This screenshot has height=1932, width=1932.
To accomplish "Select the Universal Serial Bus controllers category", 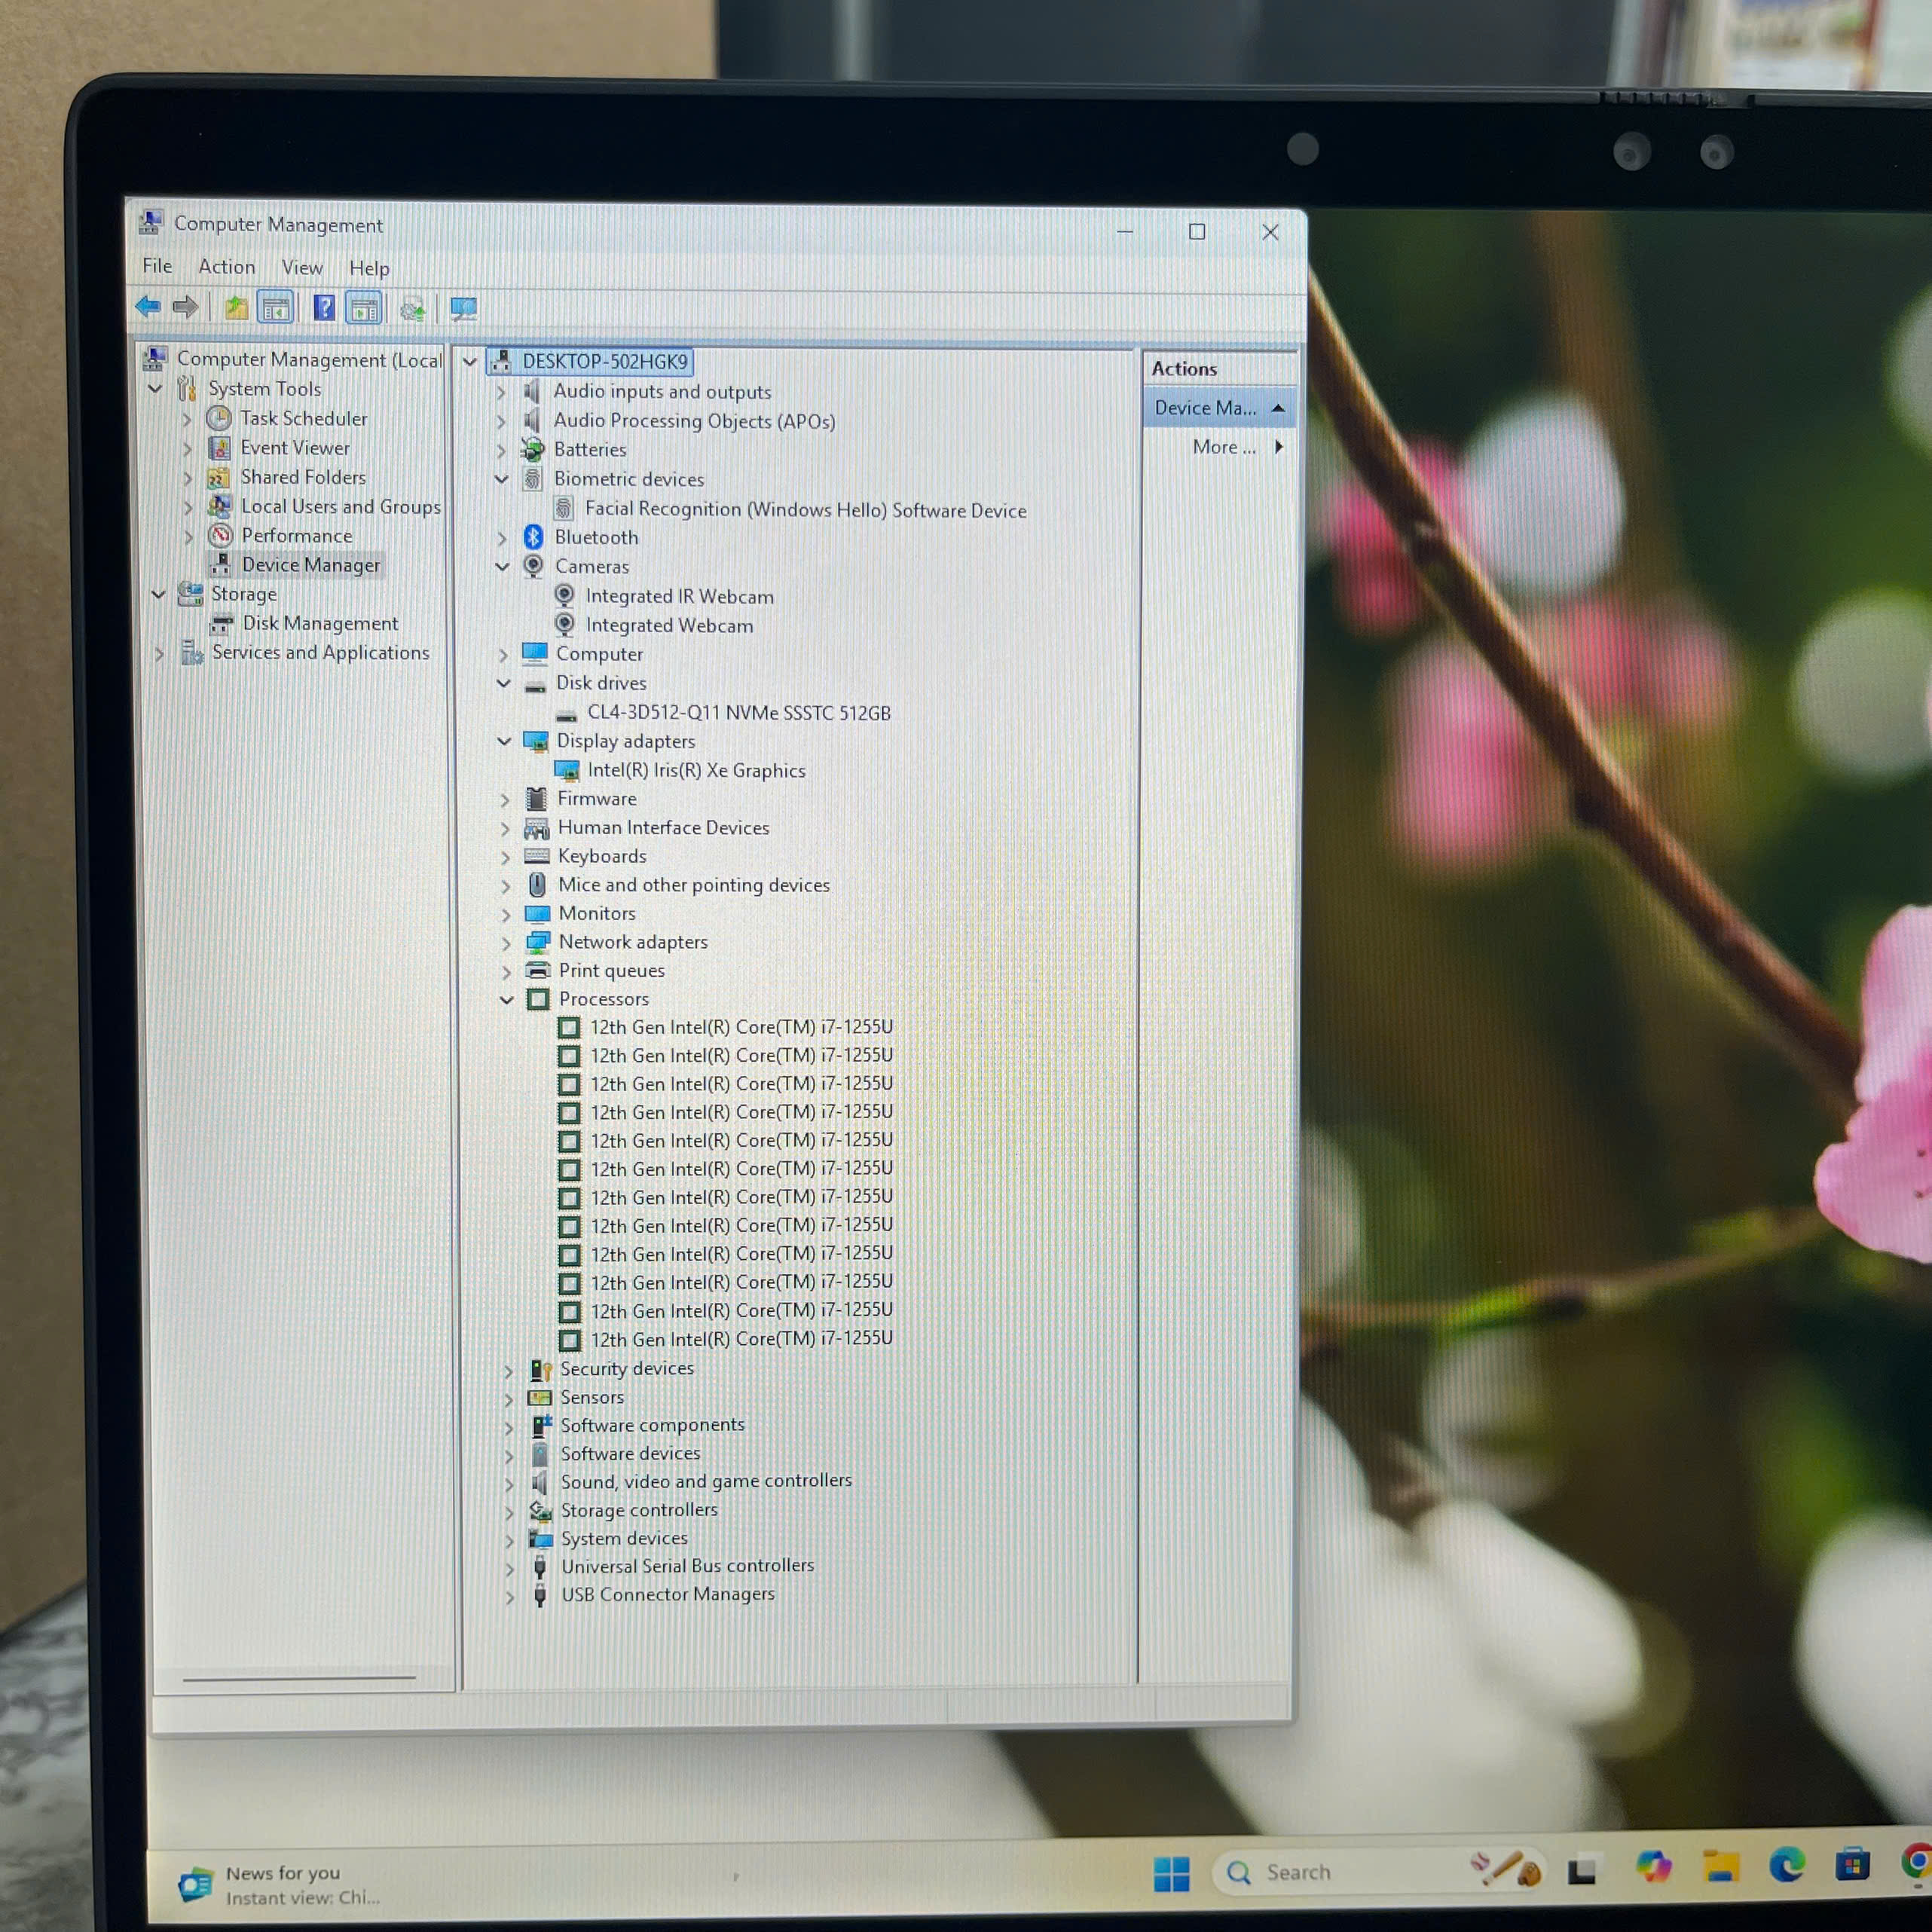I will click(x=687, y=1566).
